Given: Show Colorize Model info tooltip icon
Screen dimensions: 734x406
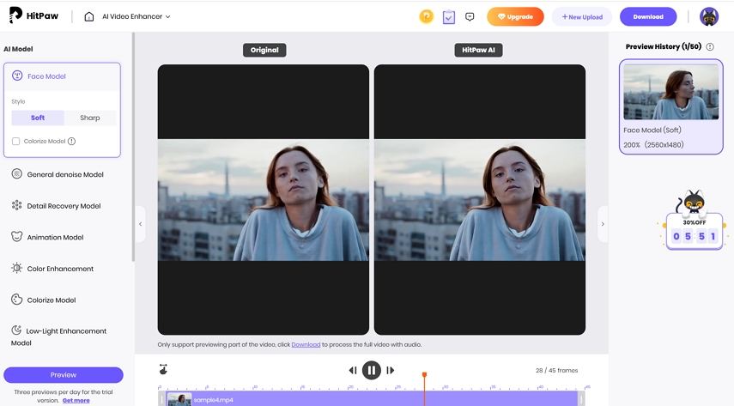Looking at the screenshot, I should (x=71, y=141).
